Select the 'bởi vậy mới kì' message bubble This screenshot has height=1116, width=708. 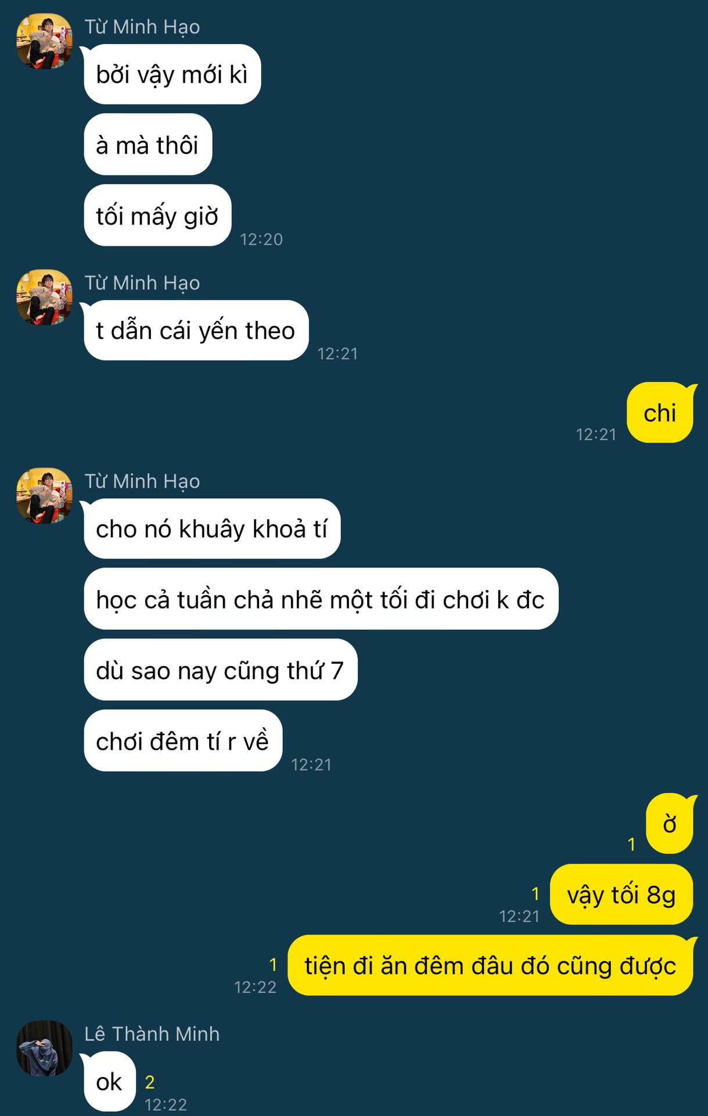[x=172, y=74]
